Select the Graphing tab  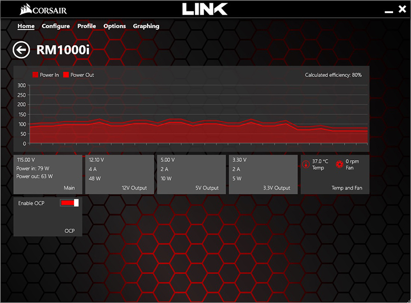pyautogui.click(x=146, y=26)
